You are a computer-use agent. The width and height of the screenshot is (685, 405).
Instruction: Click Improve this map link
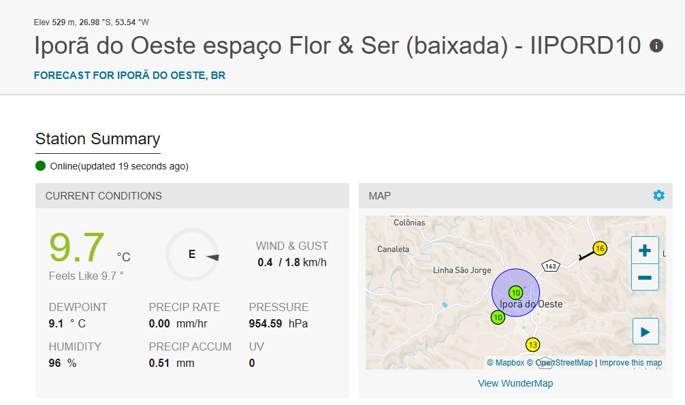pos(631,363)
